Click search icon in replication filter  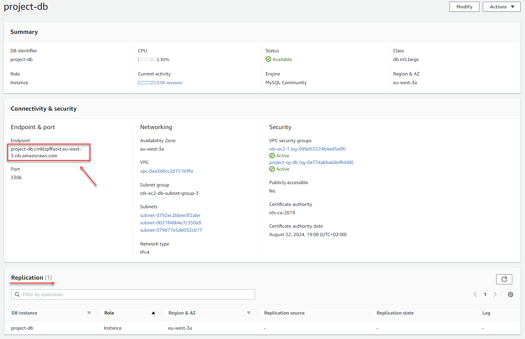pos(17,294)
